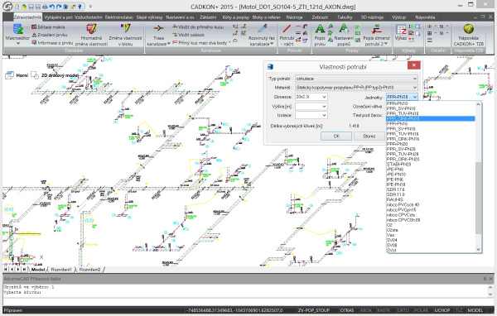Click the Hromadná změna vlastností icon
Screen dimensions: 497x316
coord(91,29)
